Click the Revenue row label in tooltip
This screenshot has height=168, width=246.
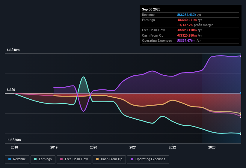[x=148, y=15]
